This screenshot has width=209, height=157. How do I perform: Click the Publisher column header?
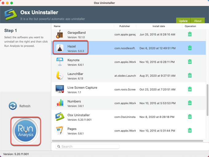[124, 26]
